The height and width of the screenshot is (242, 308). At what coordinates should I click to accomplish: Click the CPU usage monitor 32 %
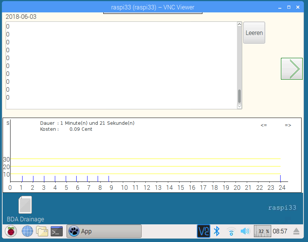263,231
